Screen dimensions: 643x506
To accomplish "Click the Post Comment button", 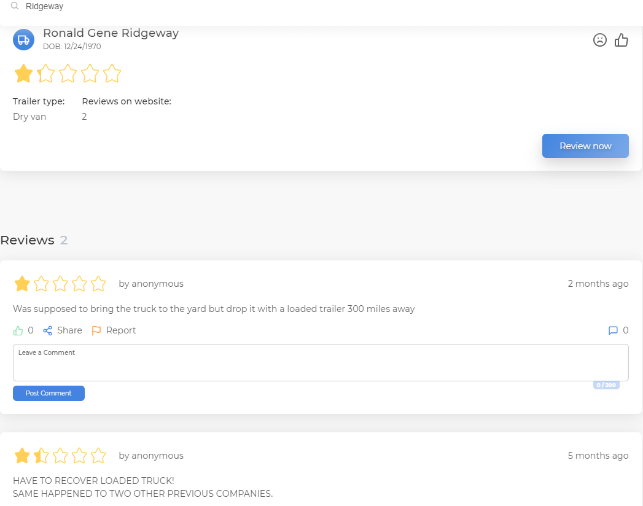I will tap(49, 393).
